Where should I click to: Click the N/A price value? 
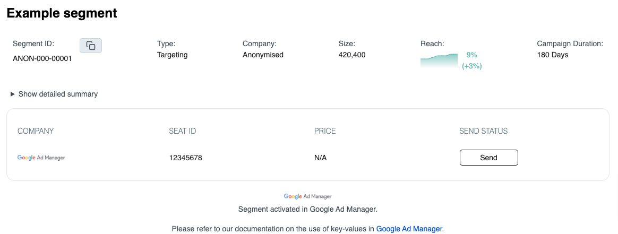[x=320, y=158]
